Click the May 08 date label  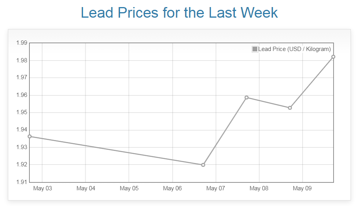click(x=259, y=189)
